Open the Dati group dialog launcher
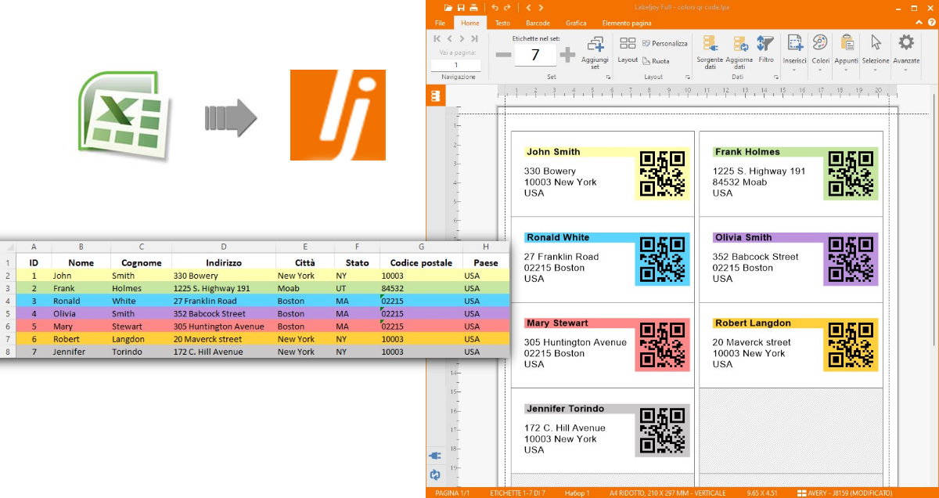 tap(776, 78)
